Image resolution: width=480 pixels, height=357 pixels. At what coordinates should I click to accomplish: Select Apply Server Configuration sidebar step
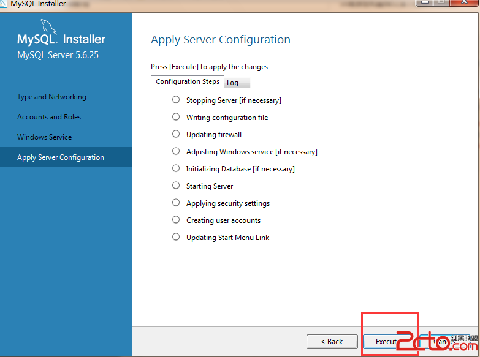(66, 157)
